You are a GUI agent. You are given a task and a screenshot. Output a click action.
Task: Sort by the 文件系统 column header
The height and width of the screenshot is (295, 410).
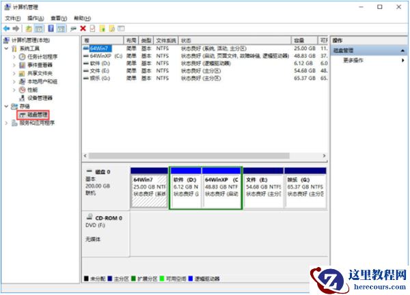pos(166,40)
